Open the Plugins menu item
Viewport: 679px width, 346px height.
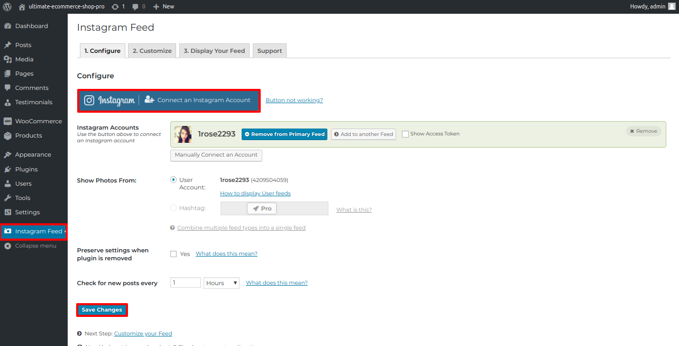(x=34, y=169)
